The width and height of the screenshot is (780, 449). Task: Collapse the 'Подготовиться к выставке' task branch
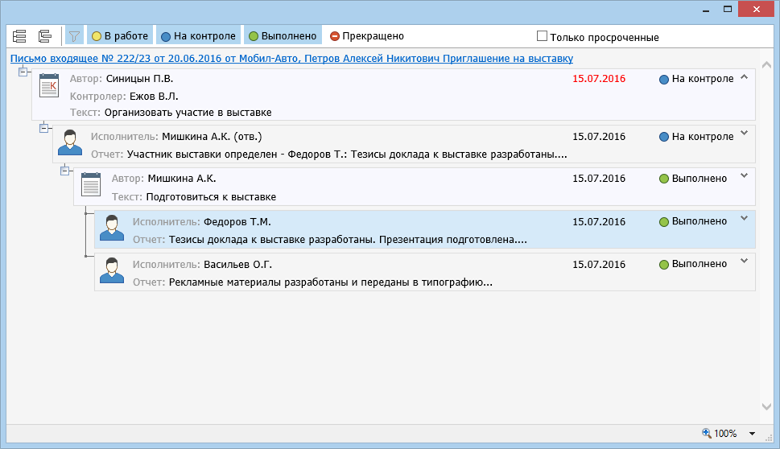pyautogui.click(x=64, y=171)
